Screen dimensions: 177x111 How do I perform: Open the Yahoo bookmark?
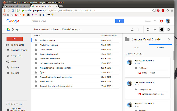[32, 15]
